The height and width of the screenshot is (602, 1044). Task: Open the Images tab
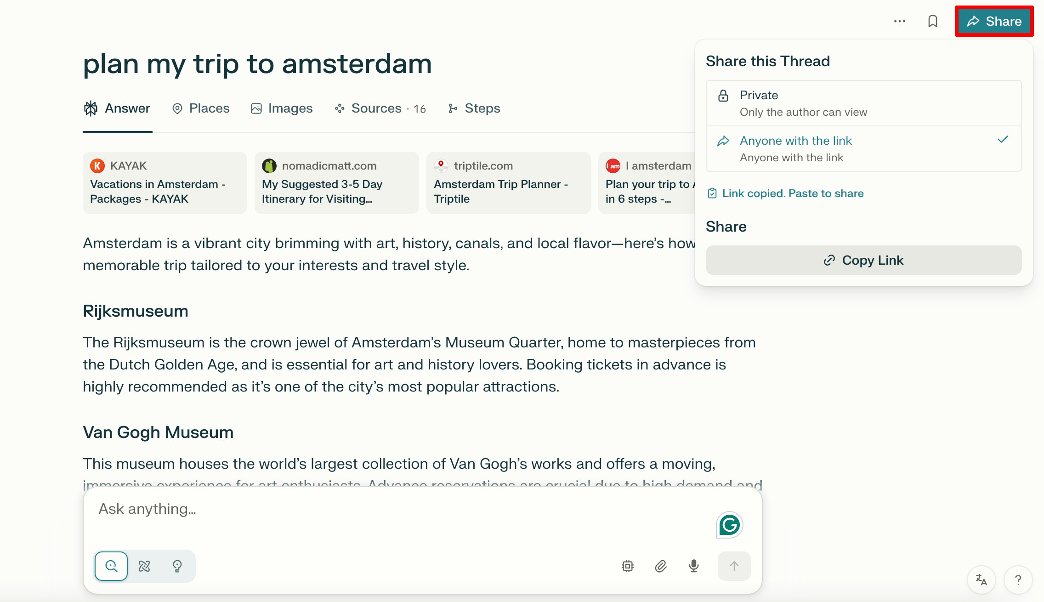pos(282,108)
